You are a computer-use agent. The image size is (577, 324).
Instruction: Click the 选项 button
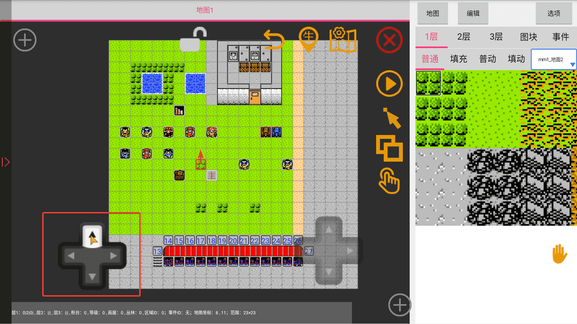point(554,13)
